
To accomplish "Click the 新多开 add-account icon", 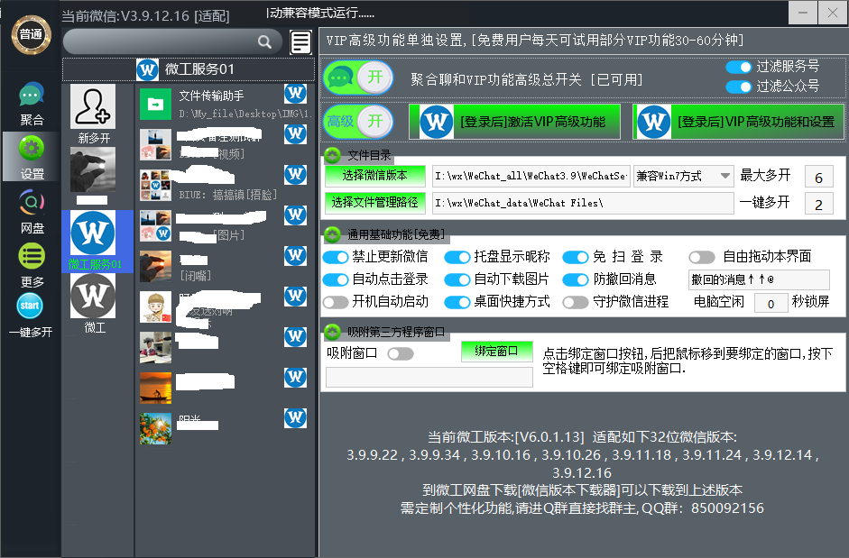I will [x=93, y=106].
